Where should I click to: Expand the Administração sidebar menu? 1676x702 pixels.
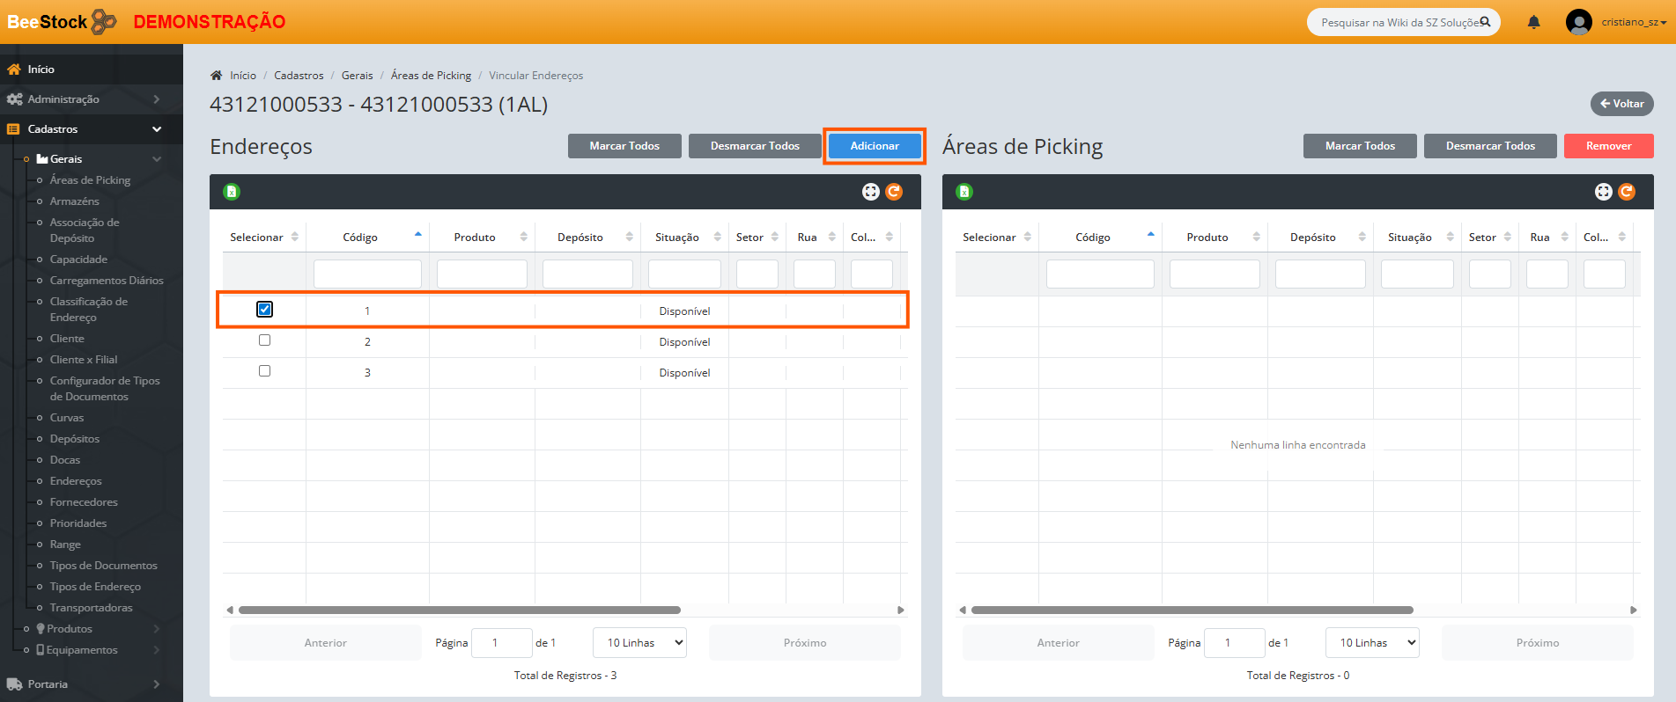click(x=84, y=99)
